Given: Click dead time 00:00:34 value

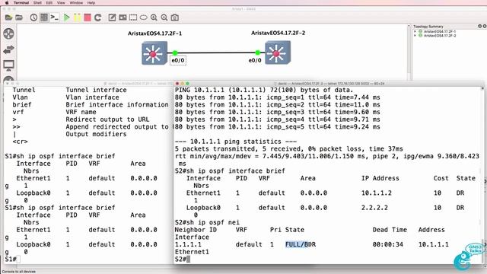Looking at the screenshot, I should [387, 244].
